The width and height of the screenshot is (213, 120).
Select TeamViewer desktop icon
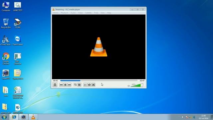(x=18, y=40)
